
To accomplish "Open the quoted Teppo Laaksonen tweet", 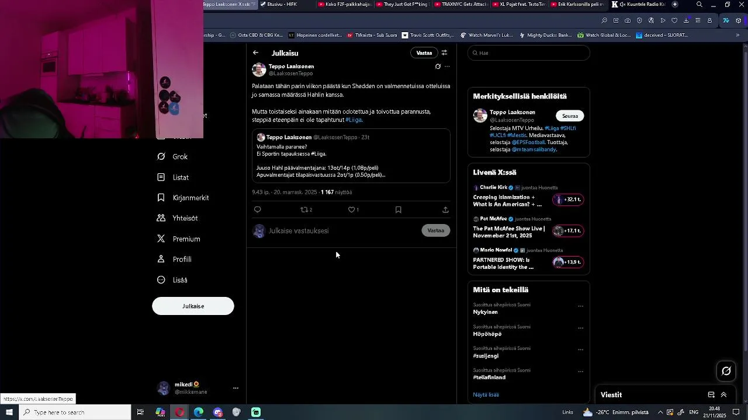I will pos(351,156).
